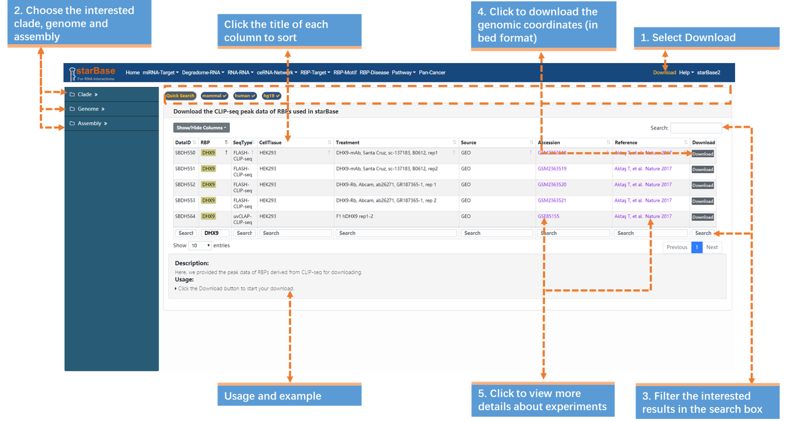
Task: Open the Show/Hide Columns dropdown
Action: click(x=201, y=128)
